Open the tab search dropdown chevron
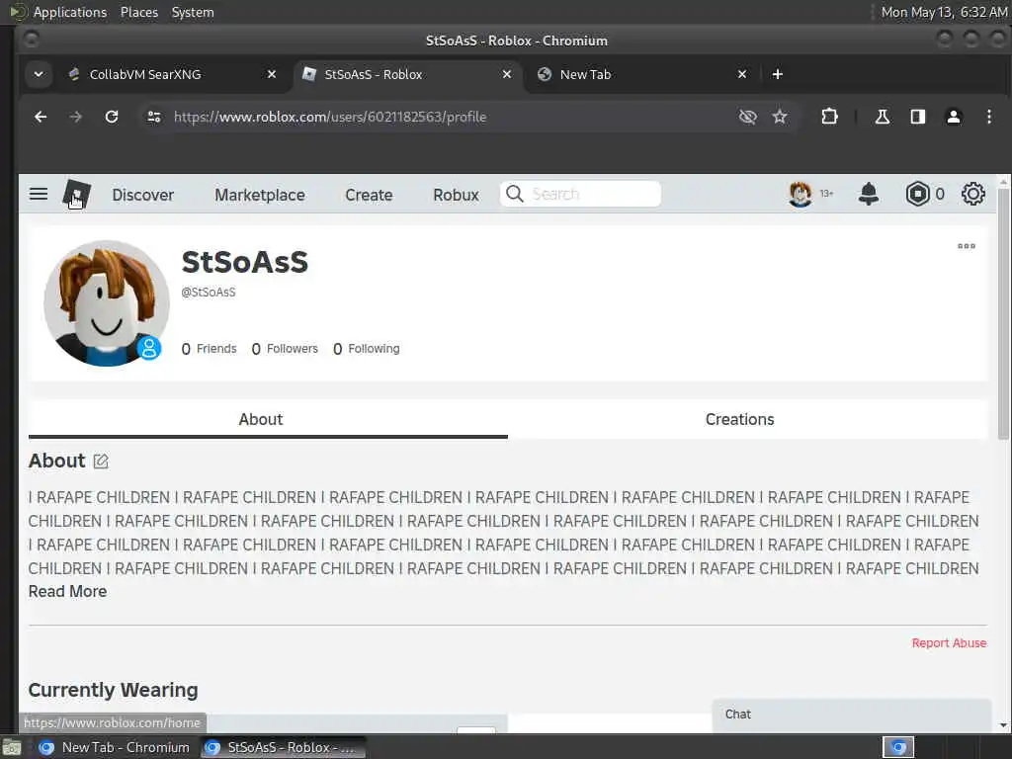Screen dimensions: 1012x759 pos(39,74)
